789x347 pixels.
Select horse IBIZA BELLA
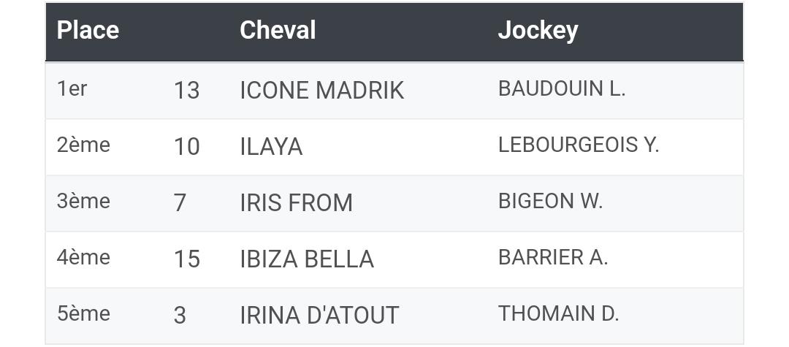tap(307, 259)
